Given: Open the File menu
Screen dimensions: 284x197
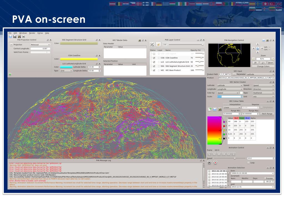Looking at the screenshot, I should coord(10,33).
